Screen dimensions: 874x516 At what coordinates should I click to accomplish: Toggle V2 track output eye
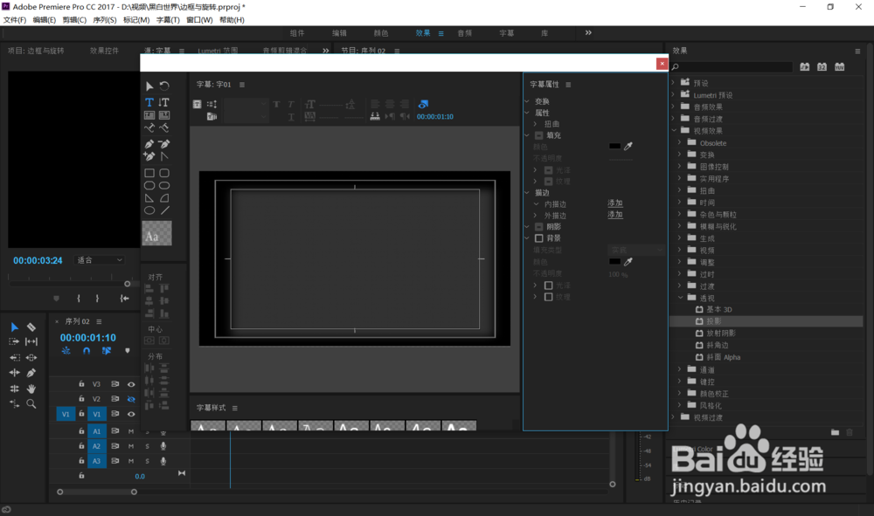[131, 399]
